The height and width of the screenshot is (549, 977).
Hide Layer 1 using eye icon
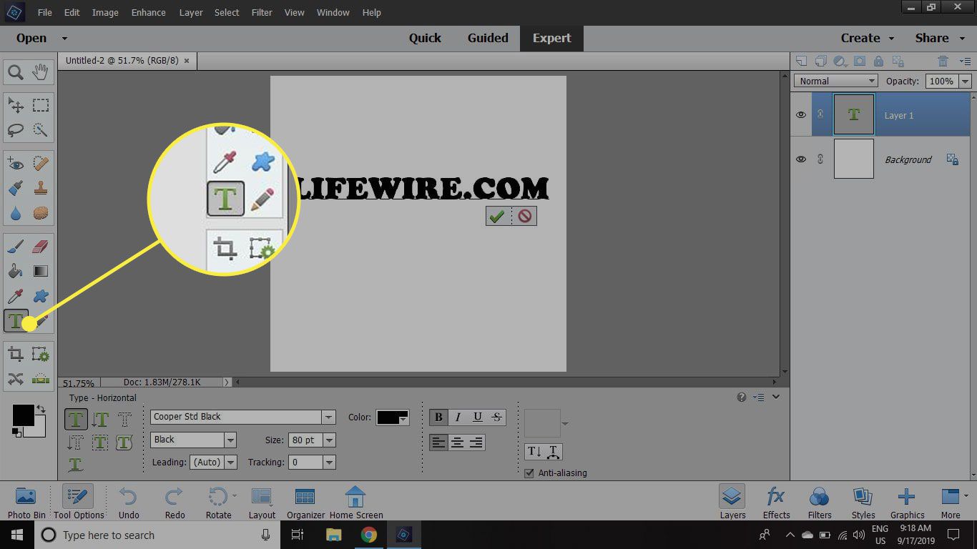(801, 115)
